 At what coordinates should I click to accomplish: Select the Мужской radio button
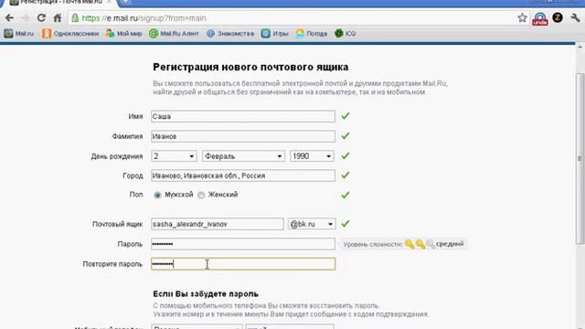point(157,195)
